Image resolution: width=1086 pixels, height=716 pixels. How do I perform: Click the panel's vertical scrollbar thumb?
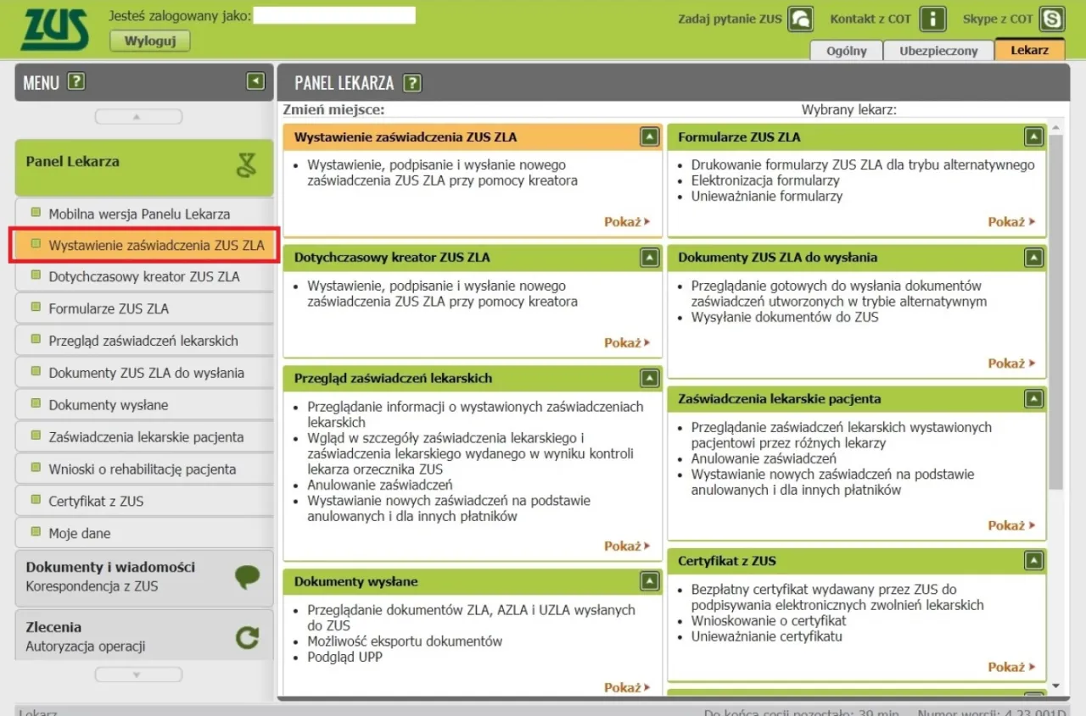coord(1056,312)
